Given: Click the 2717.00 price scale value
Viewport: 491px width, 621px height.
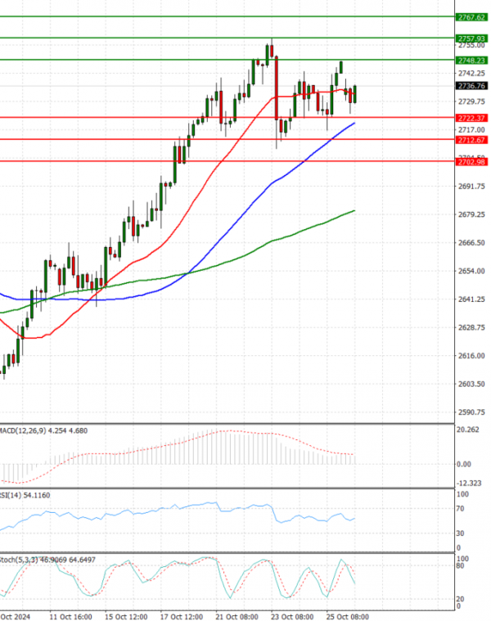Looking at the screenshot, I should [471, 129].
